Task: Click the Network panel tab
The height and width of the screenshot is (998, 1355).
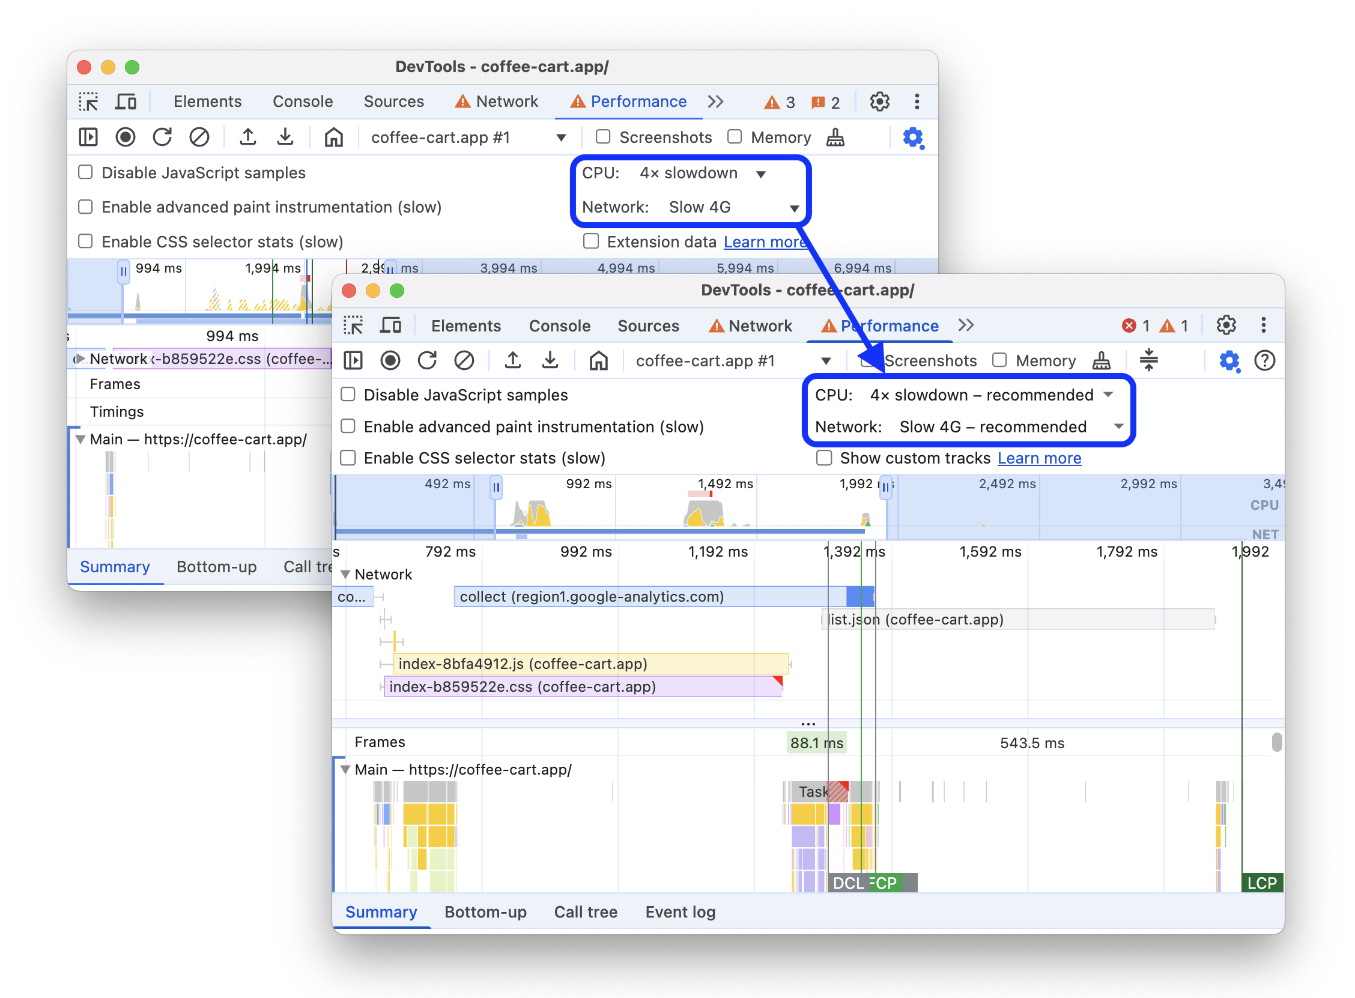Action: pyautogui.click(x=756, y=324)
